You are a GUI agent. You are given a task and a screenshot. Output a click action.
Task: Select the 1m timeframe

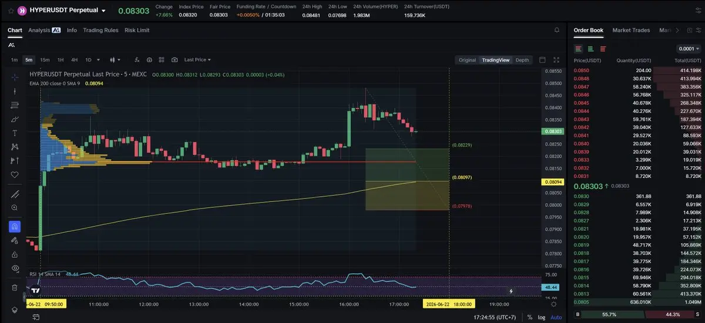coord(14,60)
